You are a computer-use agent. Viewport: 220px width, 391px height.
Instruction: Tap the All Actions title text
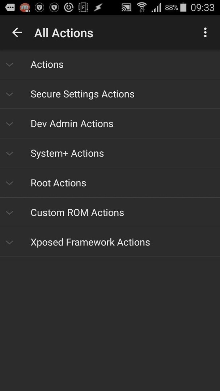coord(64,33)
